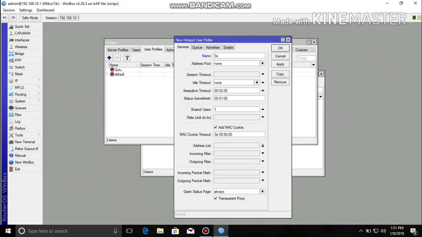
Task: Switch to Scripts tab
Action: 228,47
